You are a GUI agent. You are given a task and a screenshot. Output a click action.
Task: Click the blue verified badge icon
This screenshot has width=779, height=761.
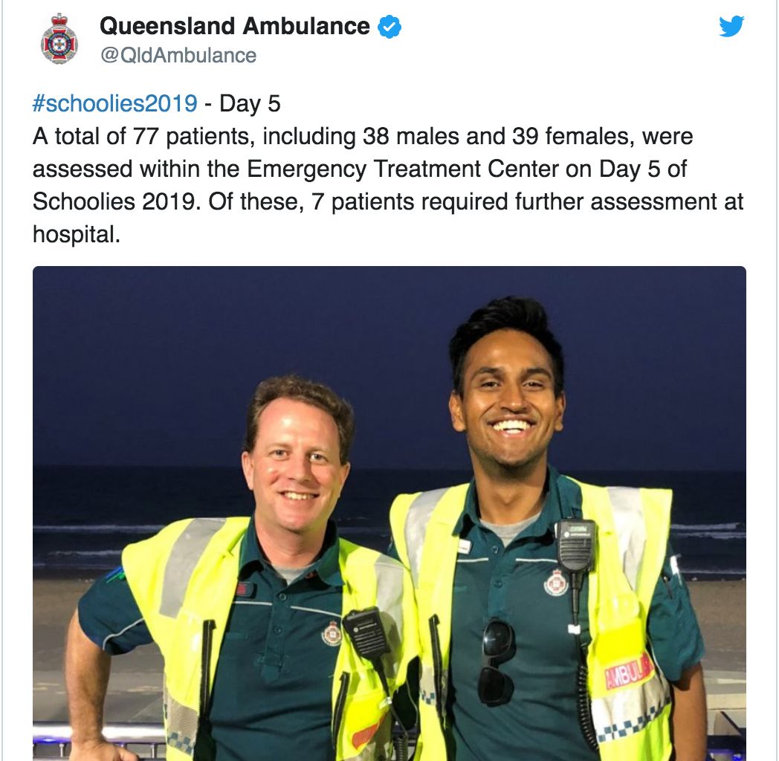tap(389, 27)
